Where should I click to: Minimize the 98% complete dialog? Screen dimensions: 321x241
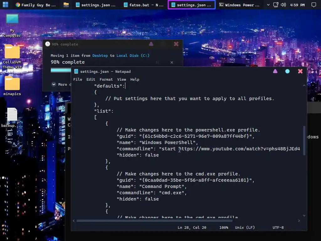tap(151, 44)
